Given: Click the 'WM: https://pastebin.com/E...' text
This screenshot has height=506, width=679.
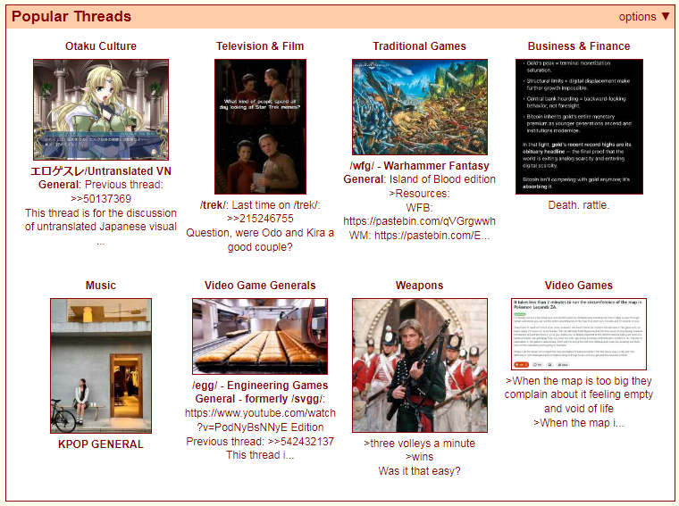Looking at the screenshot, I should point(419,236).
